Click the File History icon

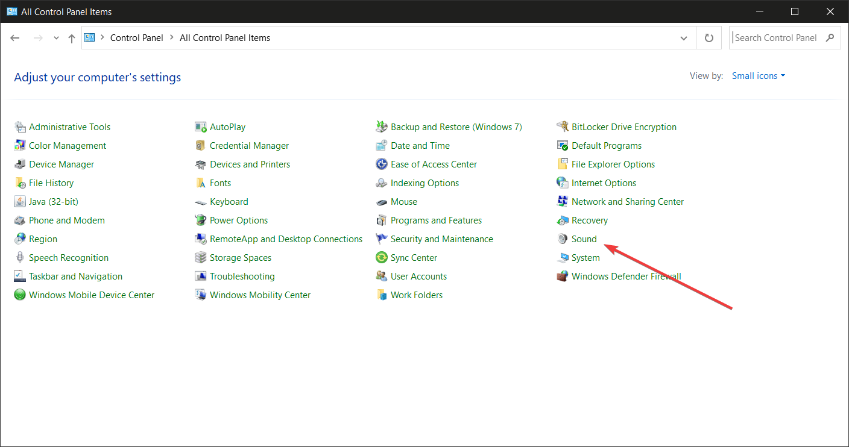[20, 183]
